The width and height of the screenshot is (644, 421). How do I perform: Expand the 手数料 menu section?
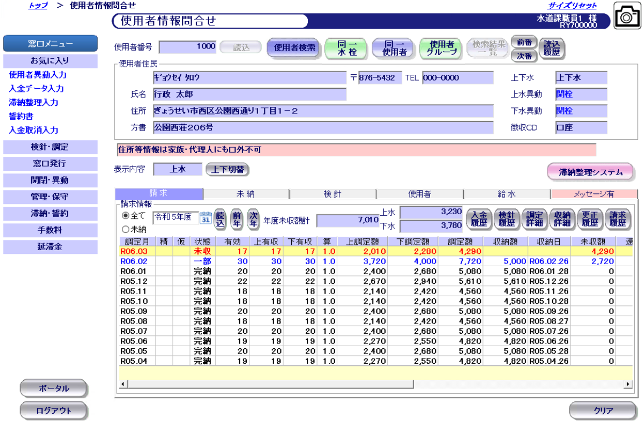click(x=50, y=230)
